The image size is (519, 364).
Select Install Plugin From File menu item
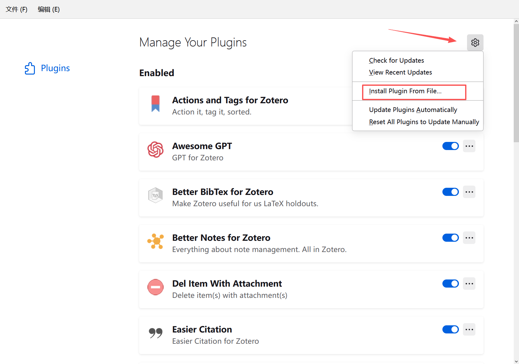pyautogui.click(x=405, y=91)
